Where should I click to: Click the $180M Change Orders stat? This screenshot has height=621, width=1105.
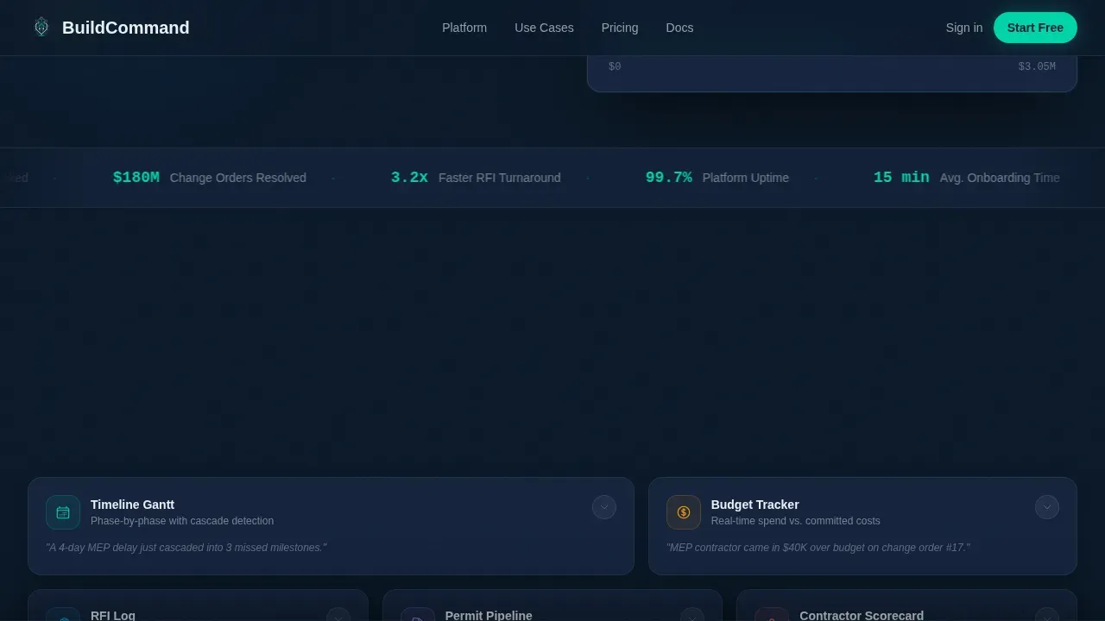(x=210, y=178)
